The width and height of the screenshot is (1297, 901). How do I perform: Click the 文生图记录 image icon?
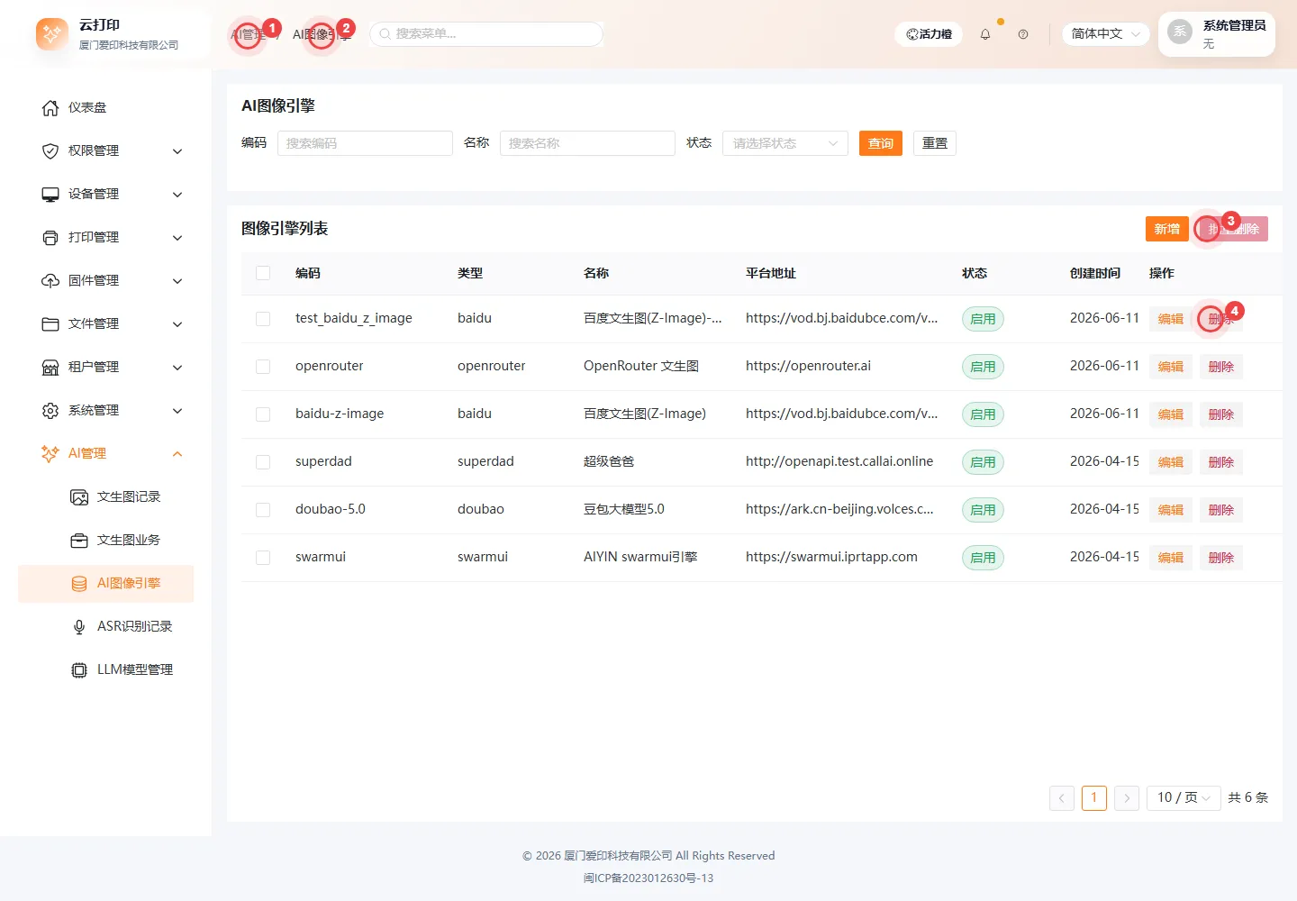pyautogui.click(x=79, y=497)
